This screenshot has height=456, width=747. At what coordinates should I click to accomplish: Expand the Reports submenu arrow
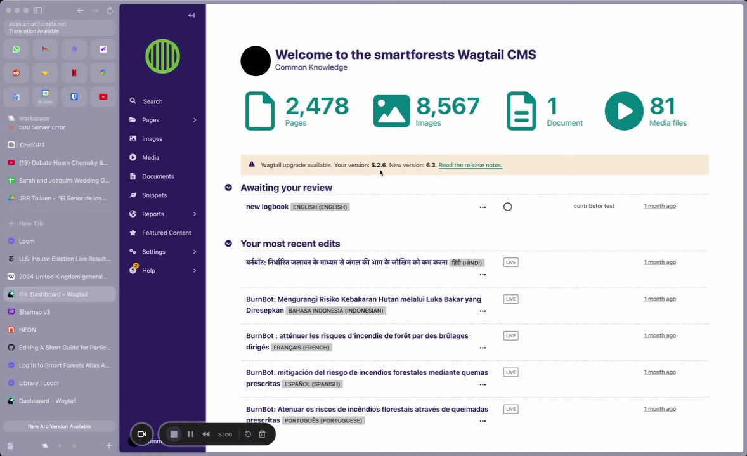(195, 214)
